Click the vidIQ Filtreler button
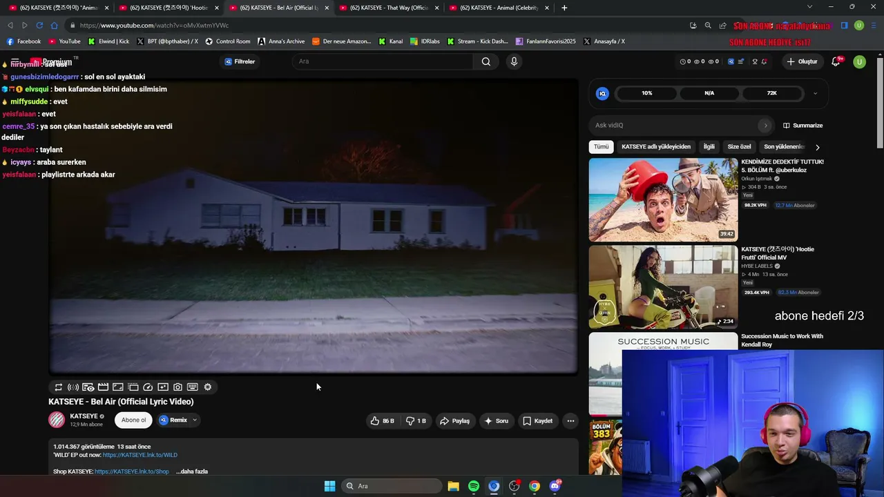 240,61
